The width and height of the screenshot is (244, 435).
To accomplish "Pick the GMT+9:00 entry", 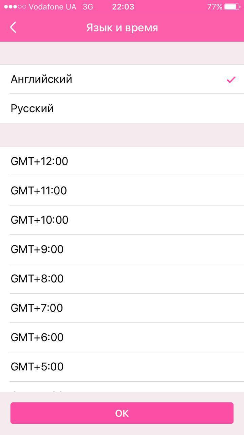I will point(37,249).
